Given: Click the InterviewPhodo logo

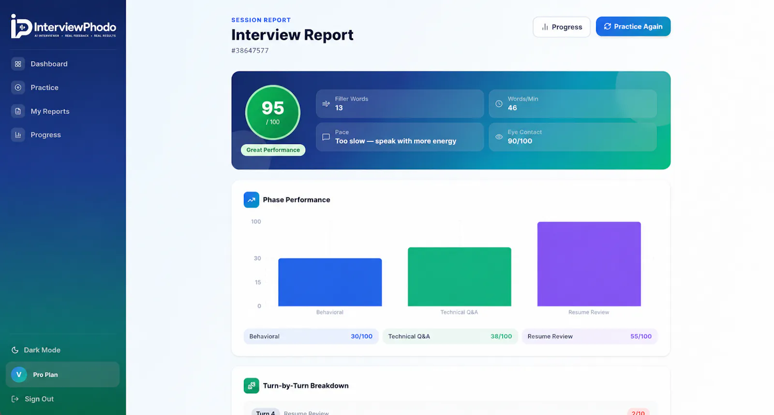Looking at the screenshot, I should pyautogui.click(x=63, y=26).
